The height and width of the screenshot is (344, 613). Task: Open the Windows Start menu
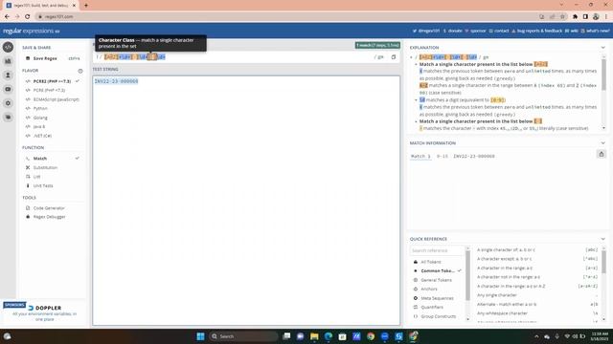(200, 336)
